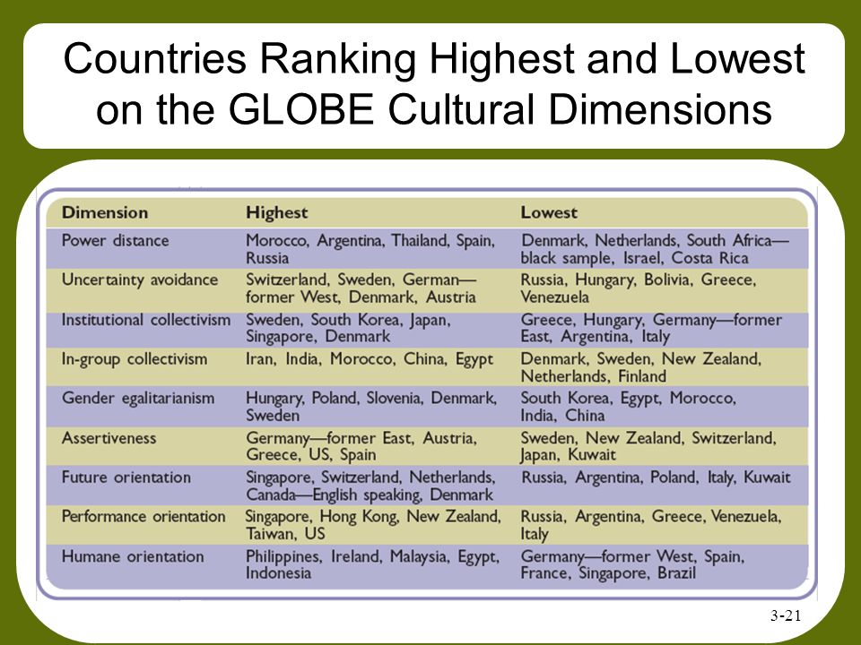
Task: Select the cell starting 'South Korea, Egypt, Morocco'
Action: point(629,407)
